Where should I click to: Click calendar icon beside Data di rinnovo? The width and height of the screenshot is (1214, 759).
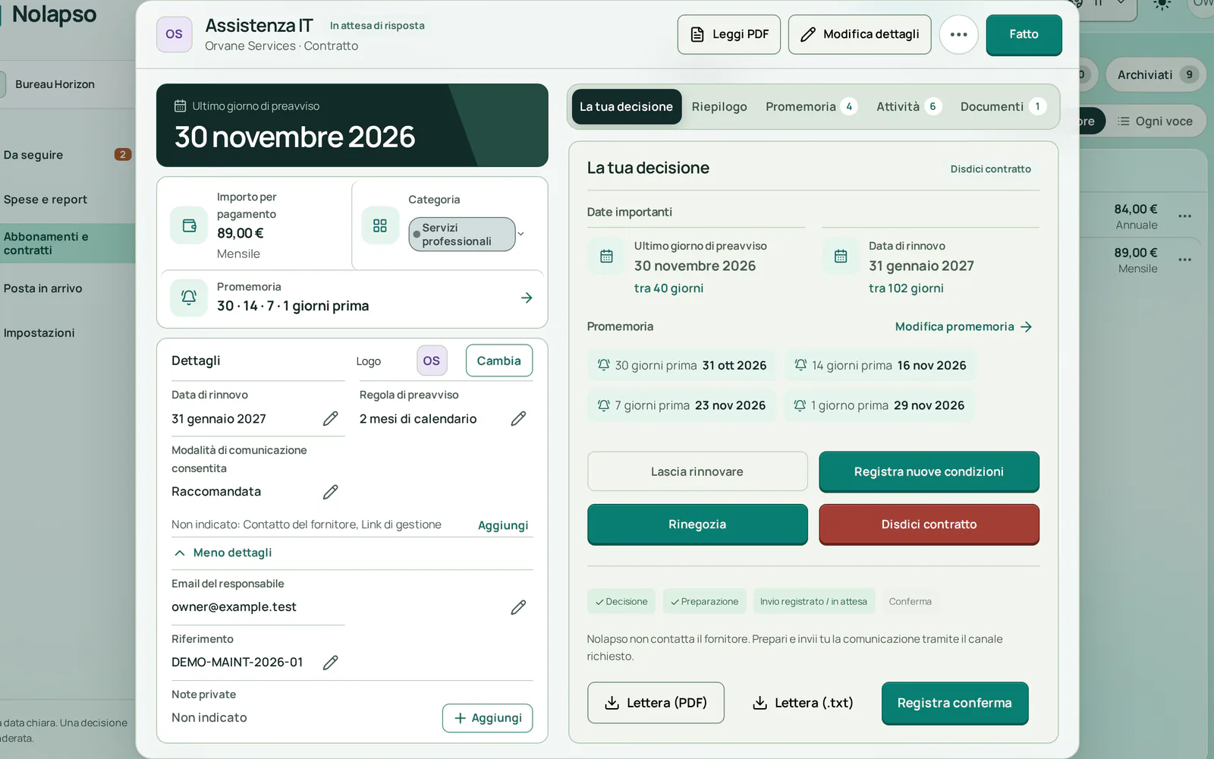(841, 257)
